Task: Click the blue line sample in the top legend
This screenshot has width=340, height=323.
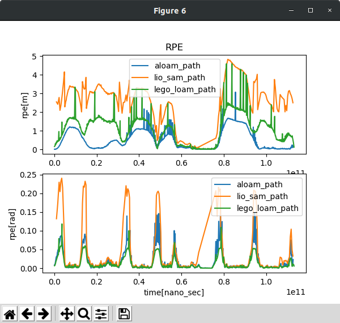Action: click(x=140, y=66)
